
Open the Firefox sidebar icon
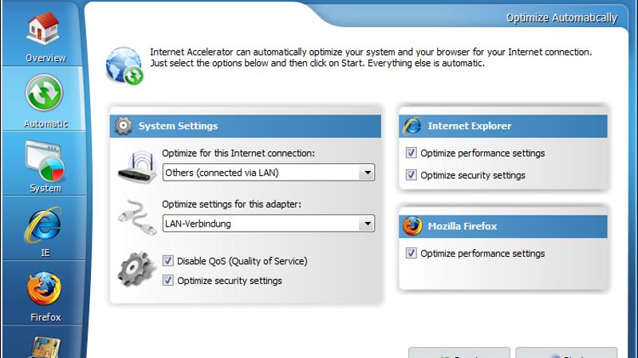44,289
